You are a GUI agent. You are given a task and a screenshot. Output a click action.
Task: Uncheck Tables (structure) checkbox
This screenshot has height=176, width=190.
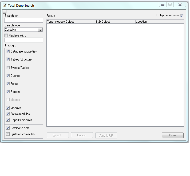(8, 59)
